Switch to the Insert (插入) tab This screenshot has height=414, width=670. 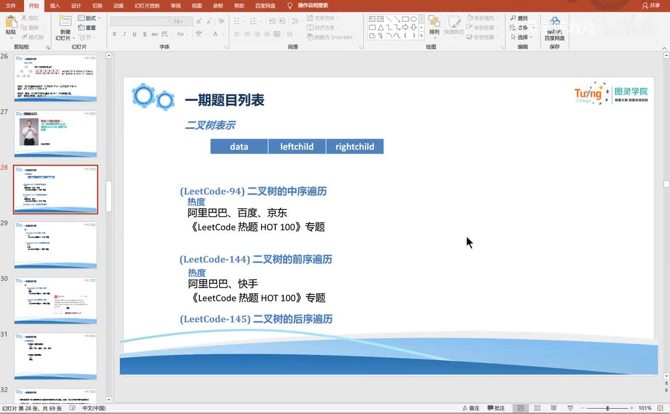(x=55, y=6)
